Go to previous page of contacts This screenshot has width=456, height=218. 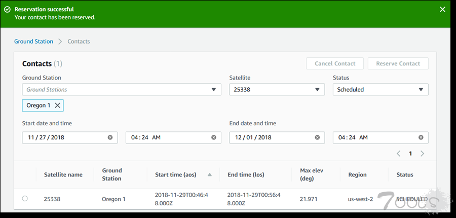point(399,154)
